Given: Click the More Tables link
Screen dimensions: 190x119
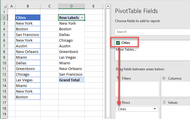Looking at the screenshot, I should (126, 50).
